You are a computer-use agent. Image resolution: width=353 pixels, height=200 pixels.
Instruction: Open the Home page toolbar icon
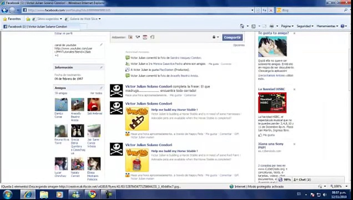[242, 26]
